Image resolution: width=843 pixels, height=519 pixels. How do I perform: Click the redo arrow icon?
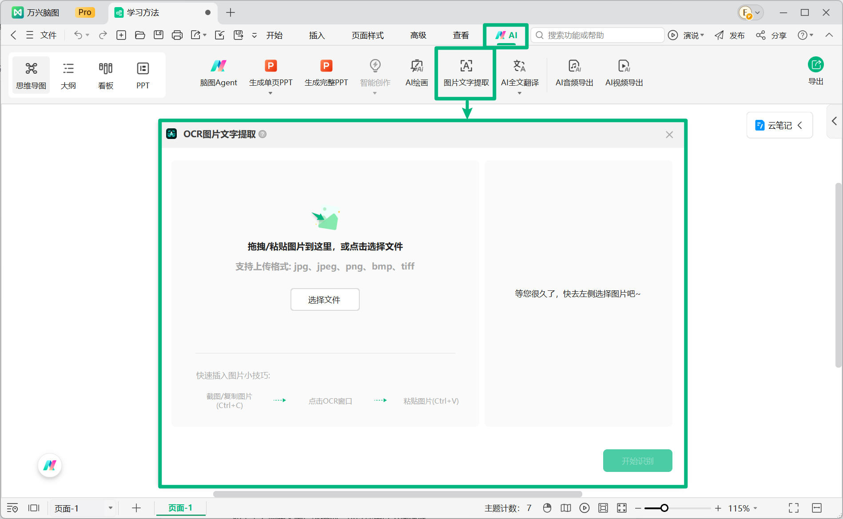pos(103,35)
